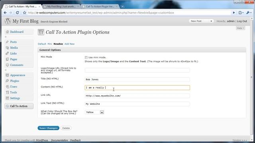Open Appearance in the sidebar menu

coord(18,75)
